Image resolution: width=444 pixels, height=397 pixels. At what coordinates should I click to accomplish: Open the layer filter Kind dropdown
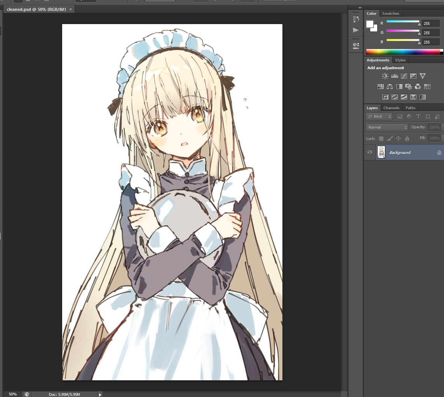pos(379,117)
